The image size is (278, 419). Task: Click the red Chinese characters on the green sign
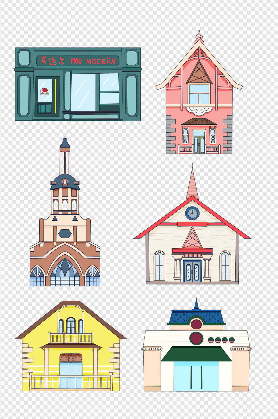(52, 61)
